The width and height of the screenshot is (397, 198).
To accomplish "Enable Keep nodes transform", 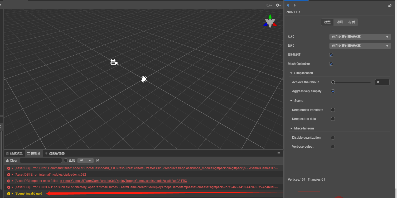I will [x=333, y=110].
